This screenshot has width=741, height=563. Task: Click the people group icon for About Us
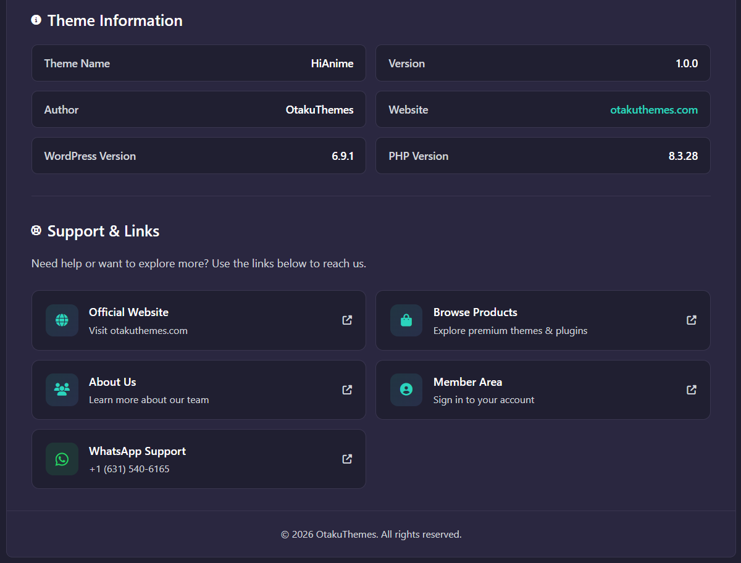tap(62, 390)
